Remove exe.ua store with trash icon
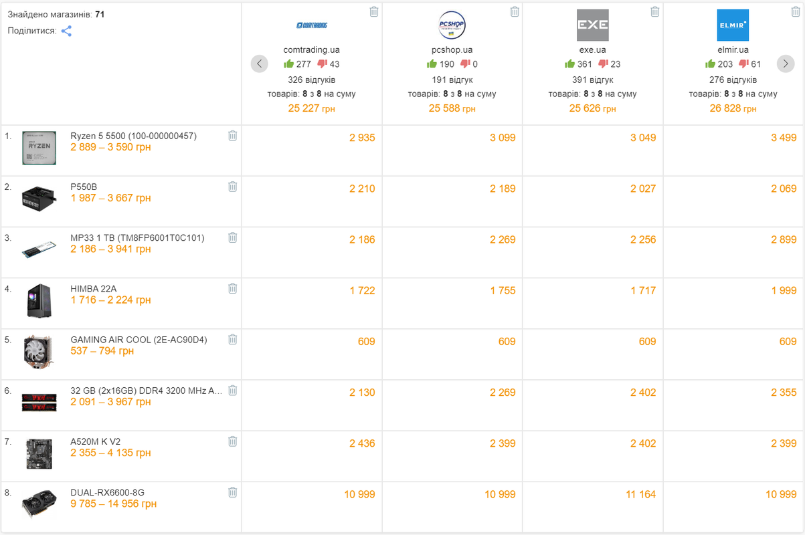This screenshot has height=535, width=805. coord(654,11)
